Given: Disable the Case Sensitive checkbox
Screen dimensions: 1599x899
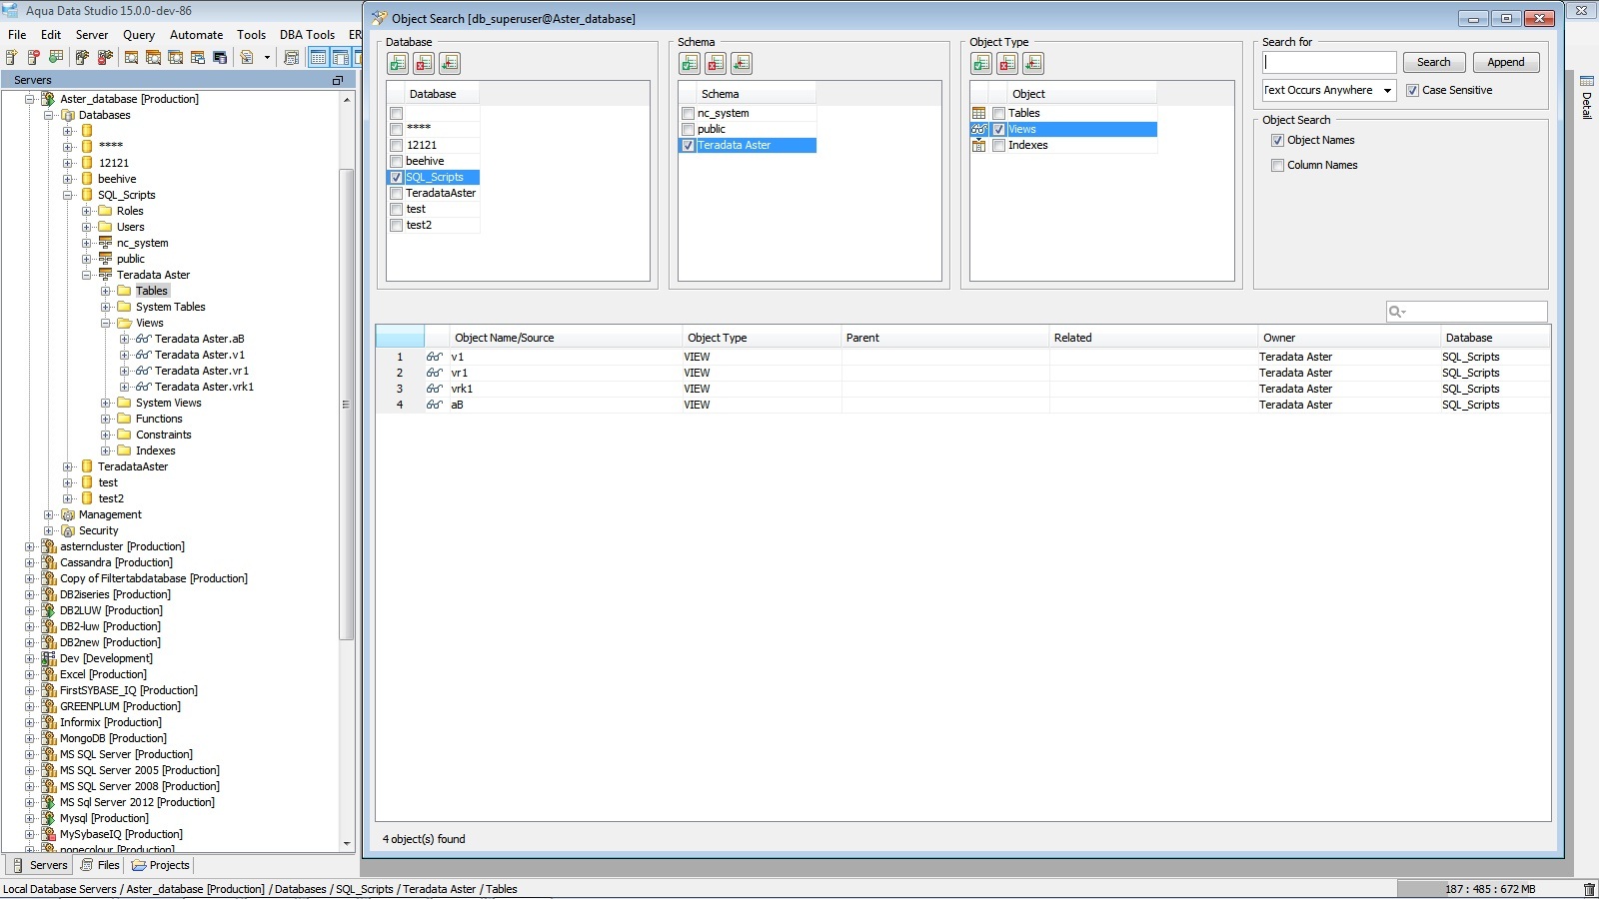Looking at the screenshot, I should pos(1412,90).
